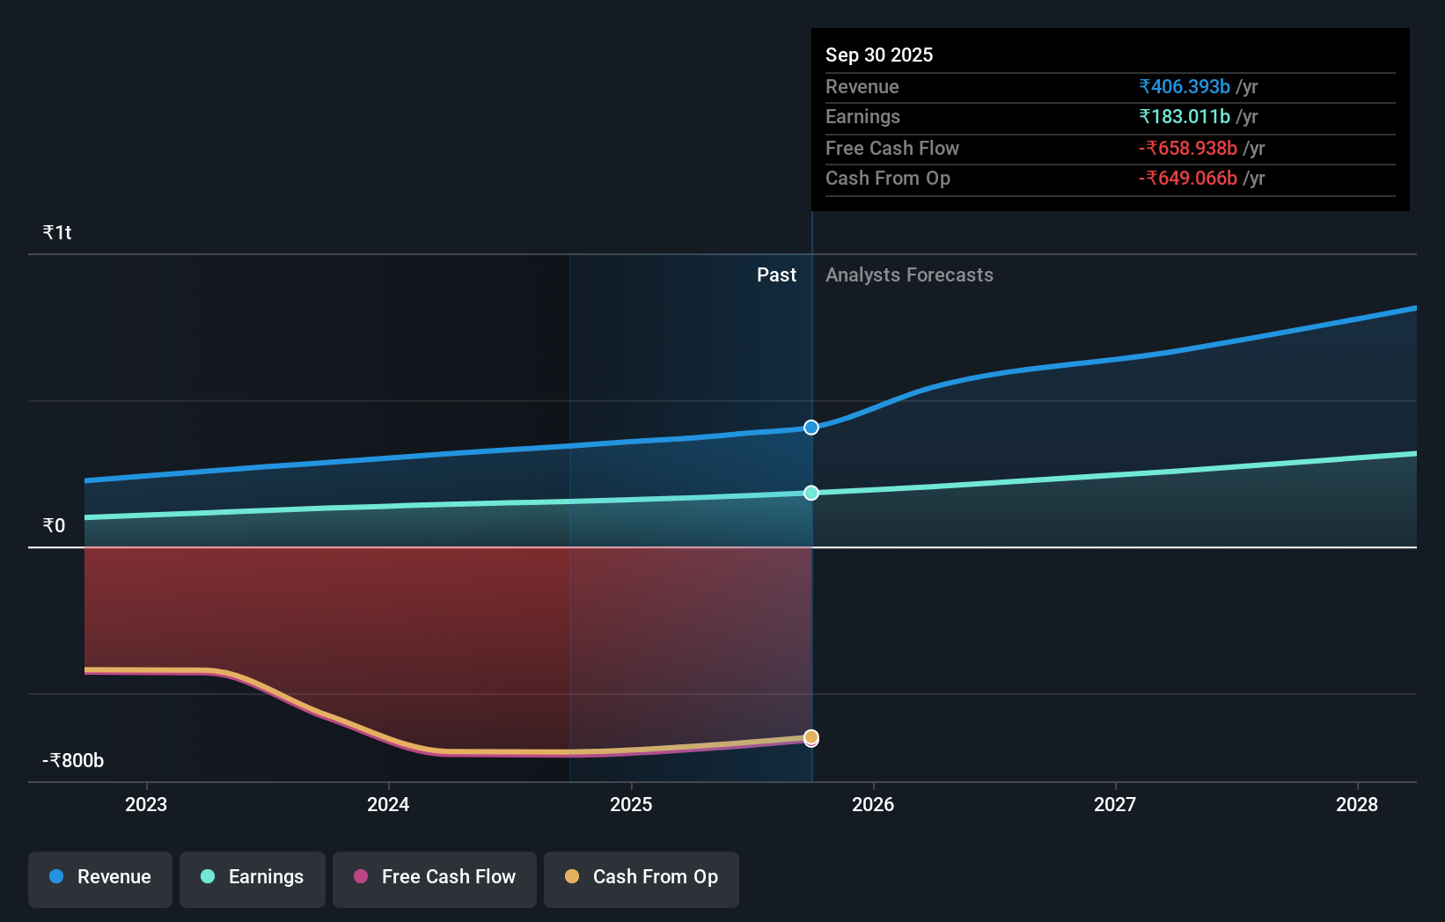Click the blue Revenue legend dot
The height and width of the screenshot is (922, 1445).
(56, 877)
